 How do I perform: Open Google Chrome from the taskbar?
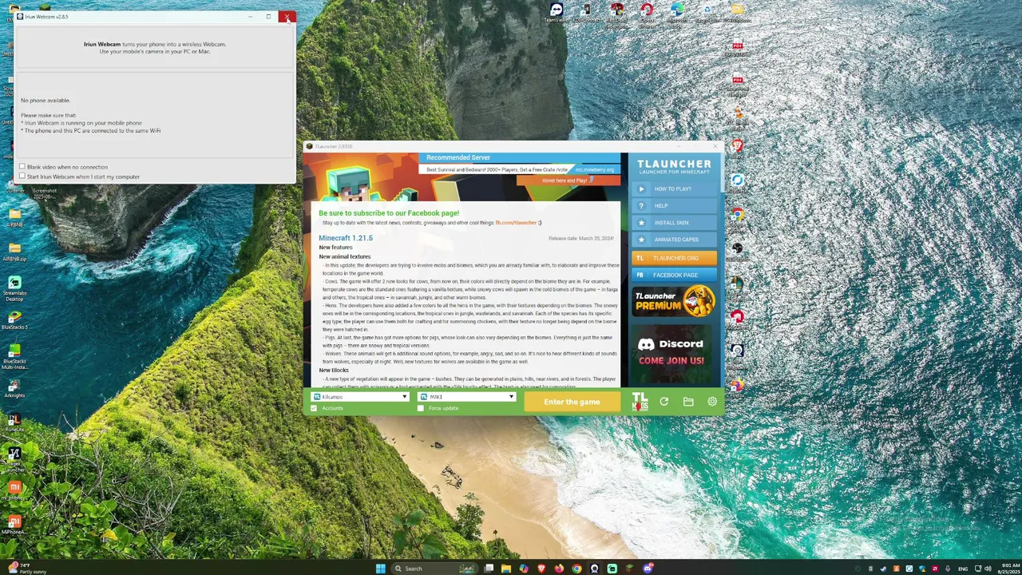[x=576, y=569]
